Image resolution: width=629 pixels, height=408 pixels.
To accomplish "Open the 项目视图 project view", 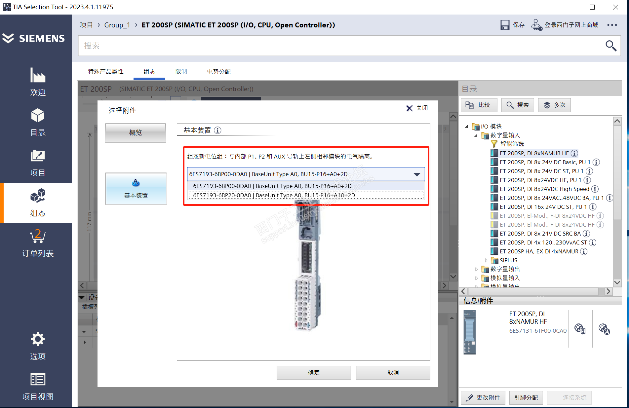I will pos(38,387).
